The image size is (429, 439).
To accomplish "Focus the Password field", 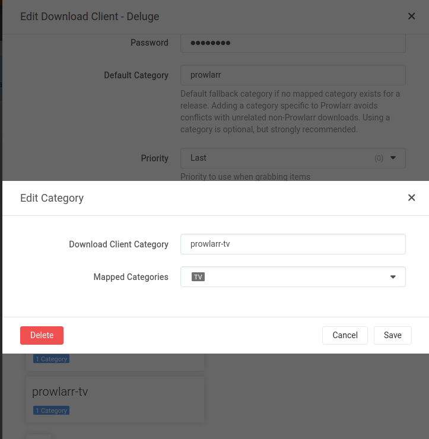I will [x=293, y=43].
